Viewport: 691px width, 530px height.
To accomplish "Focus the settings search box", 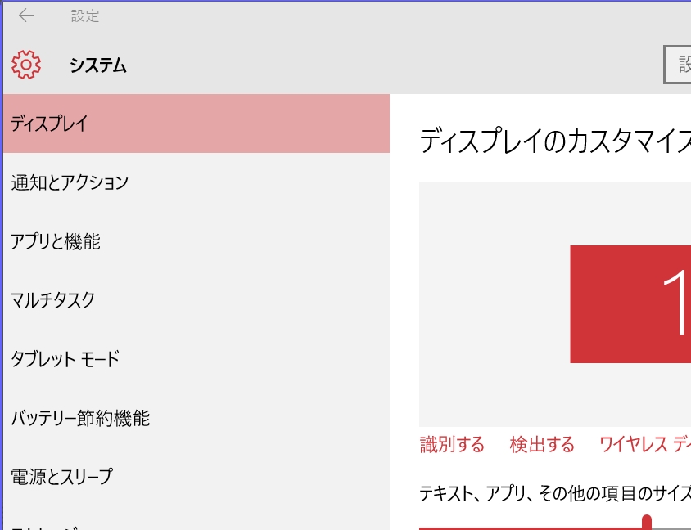I will 677,65.
